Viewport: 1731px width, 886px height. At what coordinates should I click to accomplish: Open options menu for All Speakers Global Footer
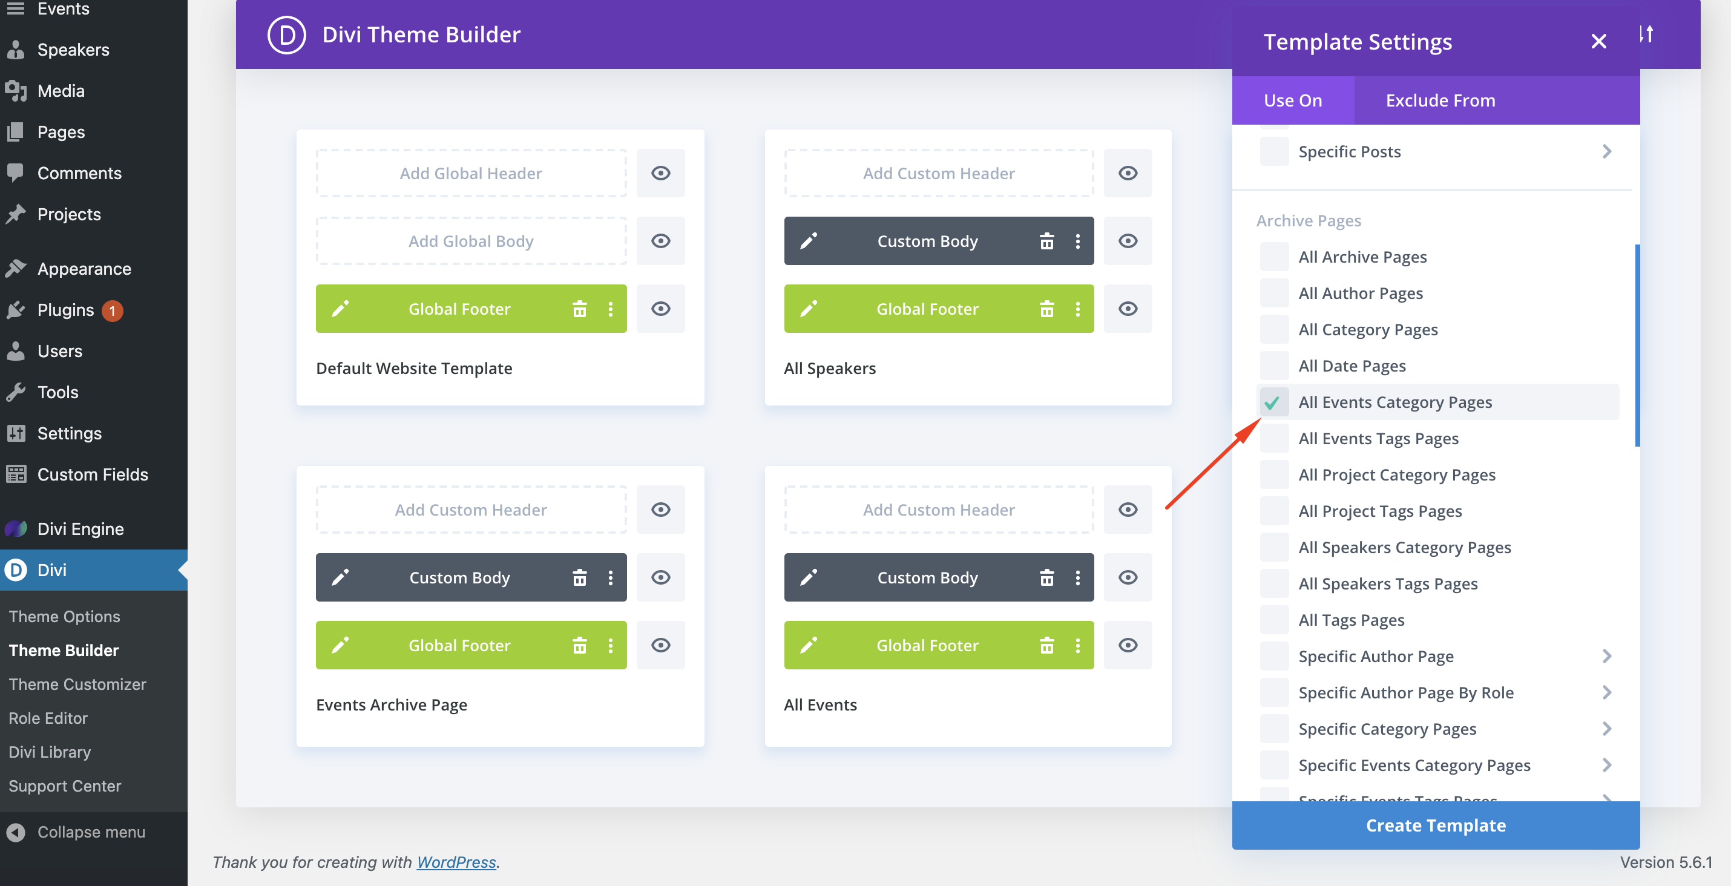pos(1078,309)
